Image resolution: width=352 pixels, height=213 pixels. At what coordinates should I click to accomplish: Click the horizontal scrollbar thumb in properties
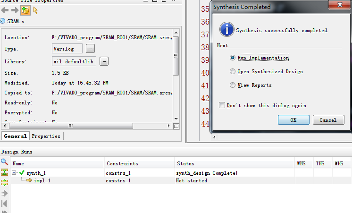[x=71, y=126]
